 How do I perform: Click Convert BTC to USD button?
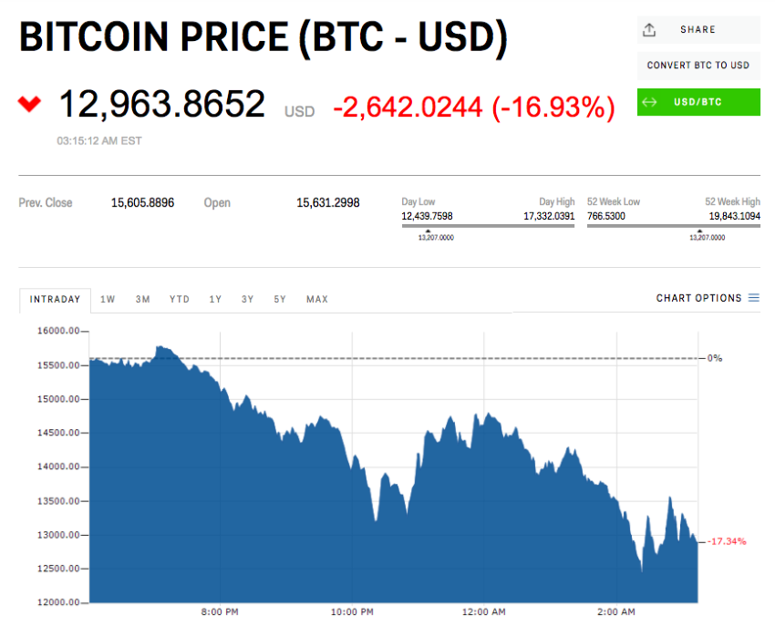[x=697, y=66]
